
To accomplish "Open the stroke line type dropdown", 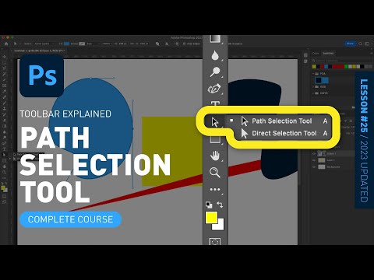I will click(x=107, y=44).
